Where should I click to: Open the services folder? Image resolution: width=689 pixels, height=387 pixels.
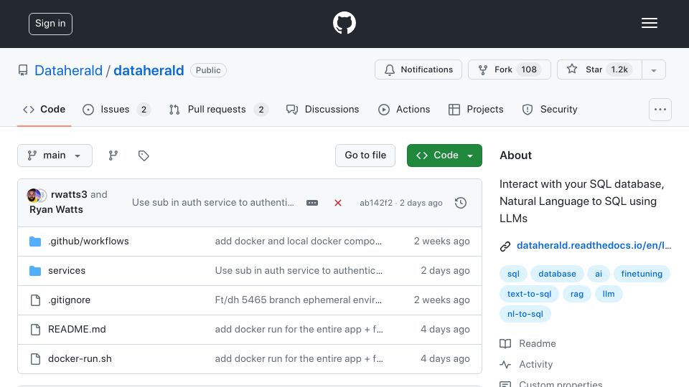[67, 271]
